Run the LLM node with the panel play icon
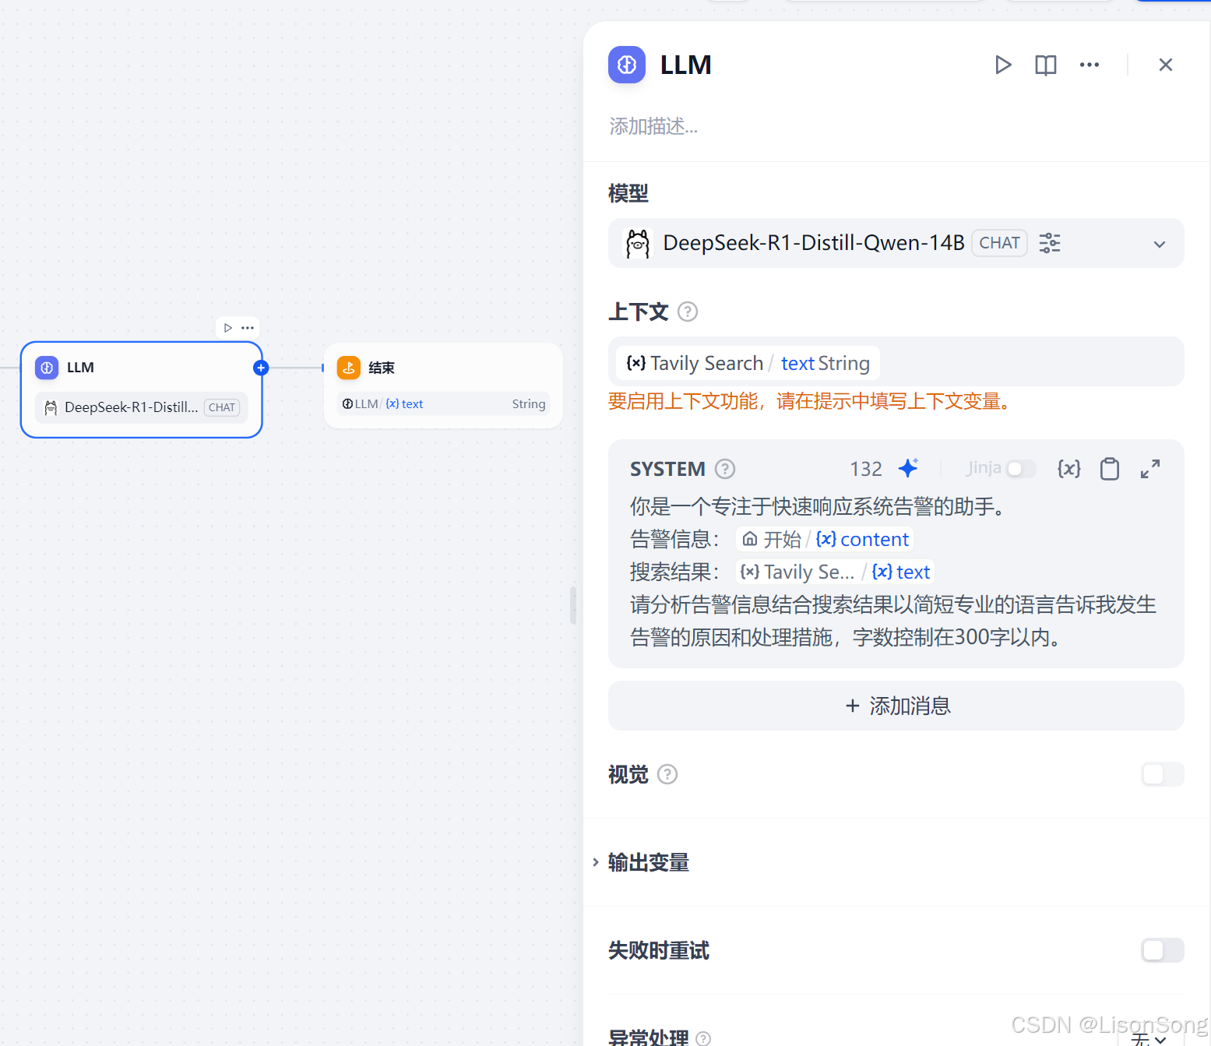1211x1046 pixels. 1003,65
